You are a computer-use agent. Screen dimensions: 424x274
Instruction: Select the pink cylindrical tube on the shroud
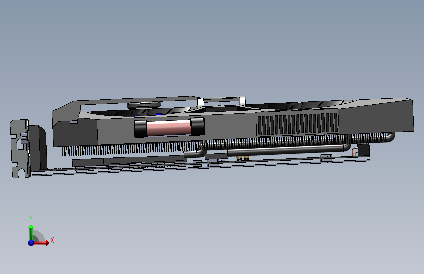point(168,128)
